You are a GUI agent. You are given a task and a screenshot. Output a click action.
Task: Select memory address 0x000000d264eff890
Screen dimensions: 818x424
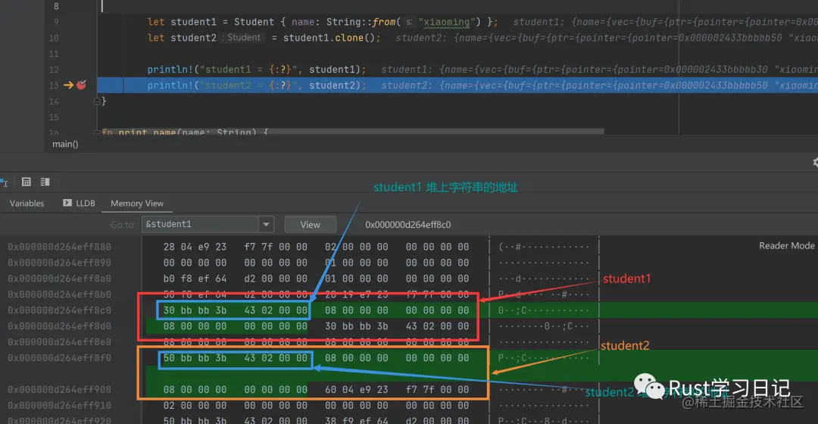pyautogui.click(x=59, y=262)
